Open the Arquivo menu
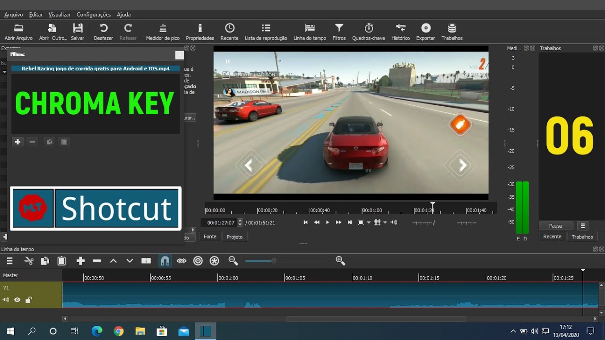Screen dimensions: 605x340 pyautogui.click(x=14, y=15)
